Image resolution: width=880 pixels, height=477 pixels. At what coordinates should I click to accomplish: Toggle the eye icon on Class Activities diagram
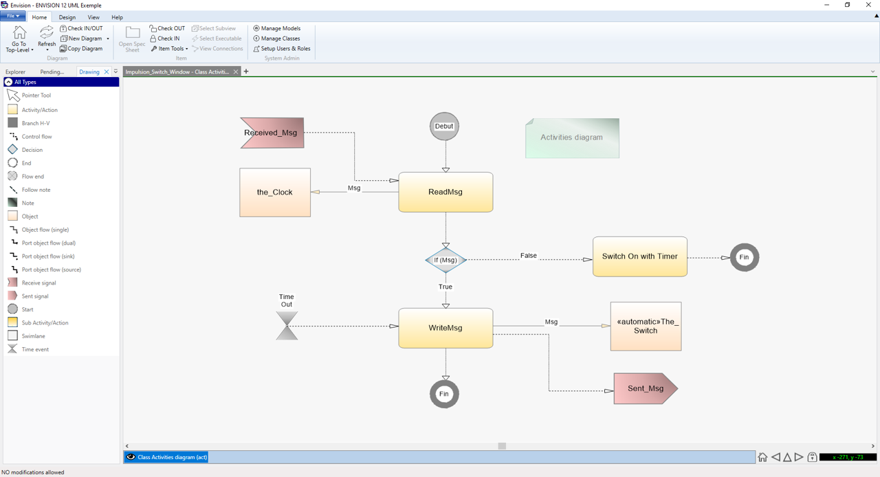(131, 457)
